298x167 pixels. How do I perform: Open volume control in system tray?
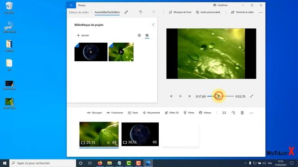click(264, 163)
